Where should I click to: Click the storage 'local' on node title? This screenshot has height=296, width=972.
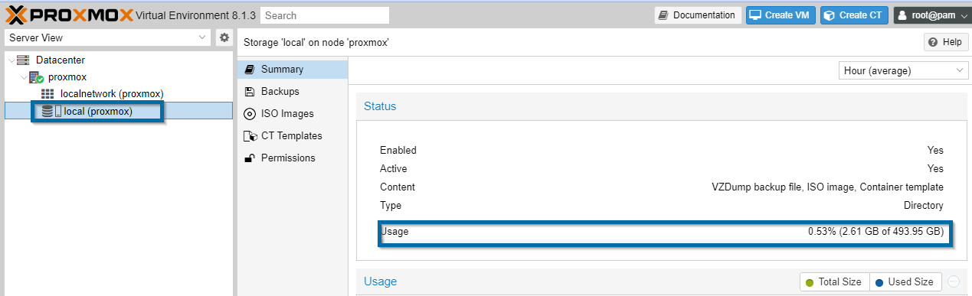pyautogui.click(x=316, y=42)
